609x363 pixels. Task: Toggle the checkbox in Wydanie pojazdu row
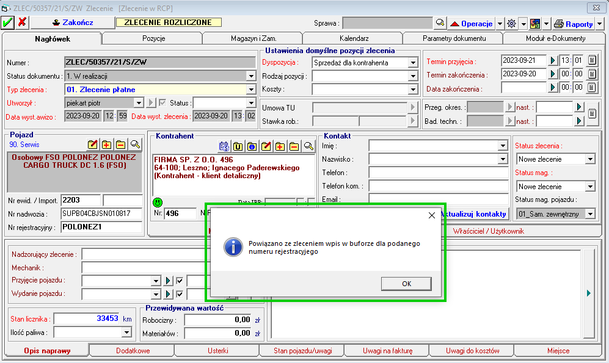tap(180, 295)
